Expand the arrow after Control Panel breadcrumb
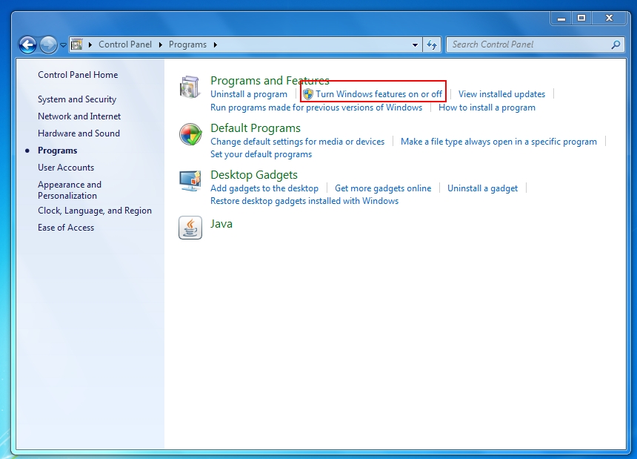The image size is (637, 459). (x=161, y=44)
